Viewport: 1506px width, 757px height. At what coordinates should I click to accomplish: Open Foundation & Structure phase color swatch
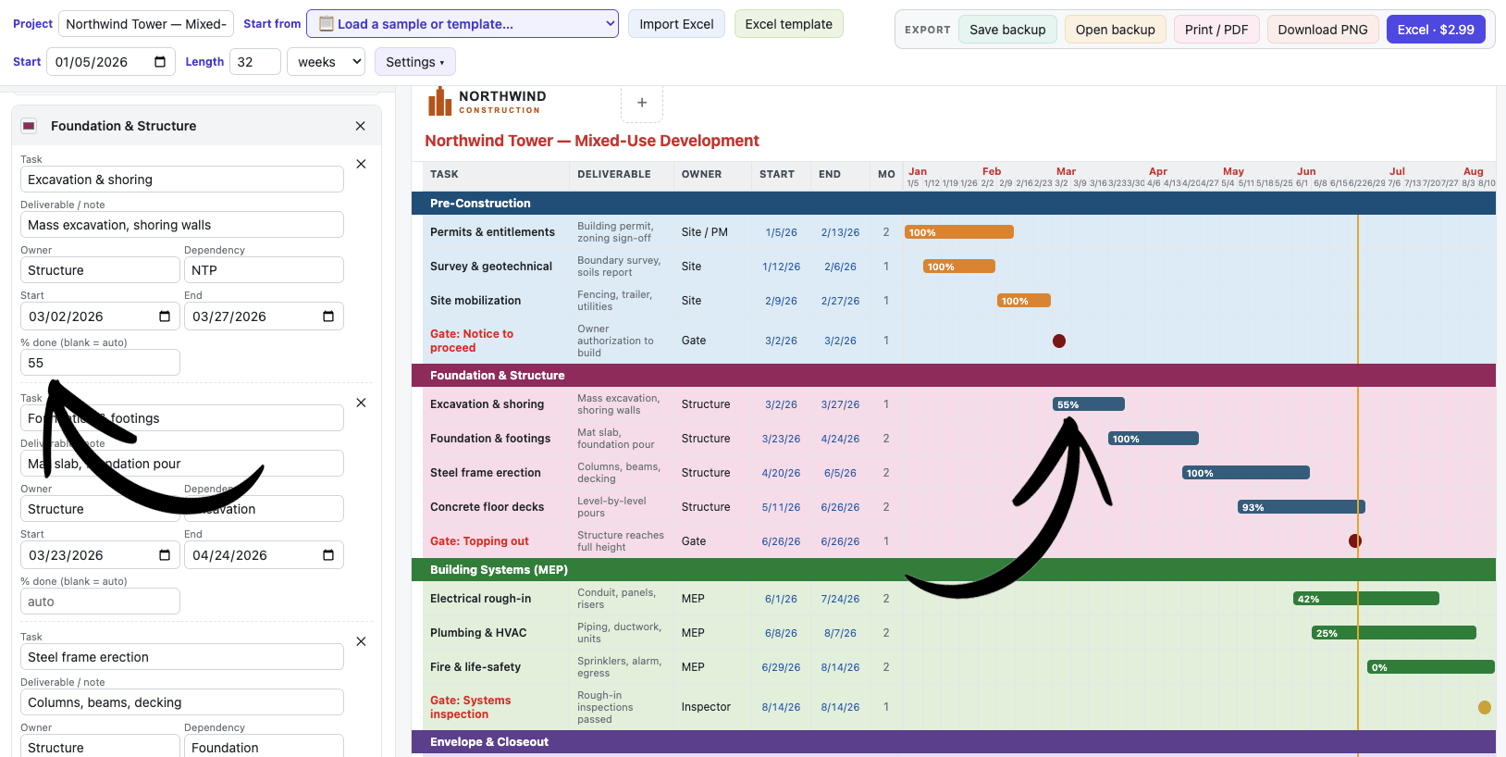(x=29, y=126)
